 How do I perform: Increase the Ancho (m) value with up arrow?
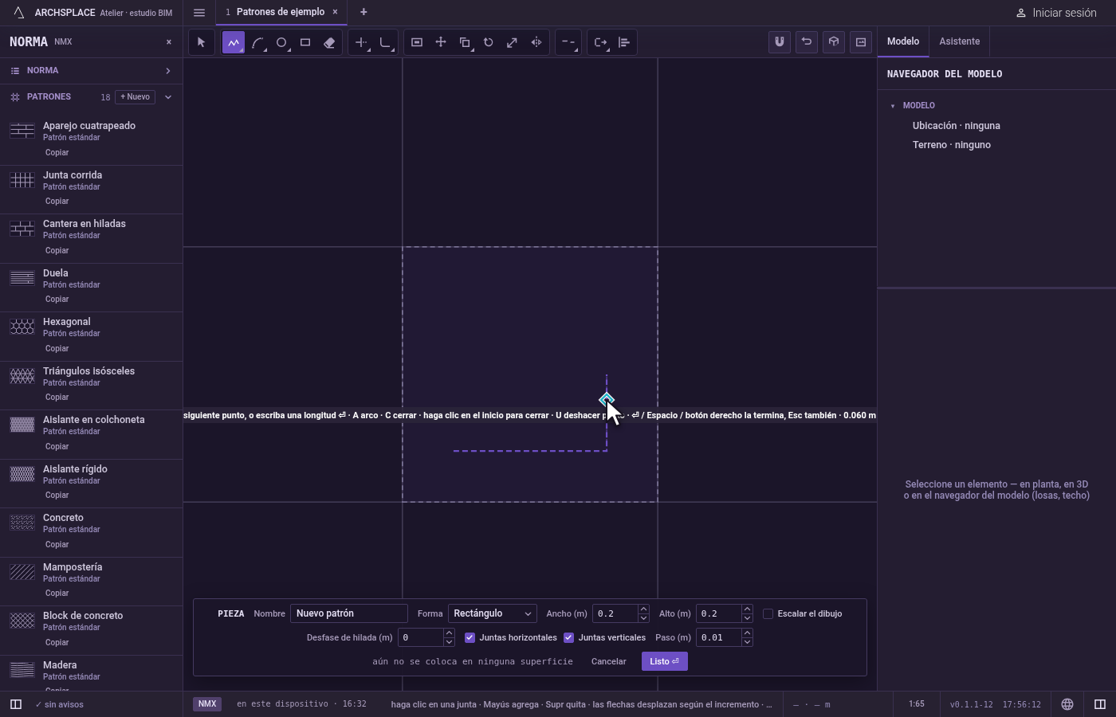tap(643, 609)
